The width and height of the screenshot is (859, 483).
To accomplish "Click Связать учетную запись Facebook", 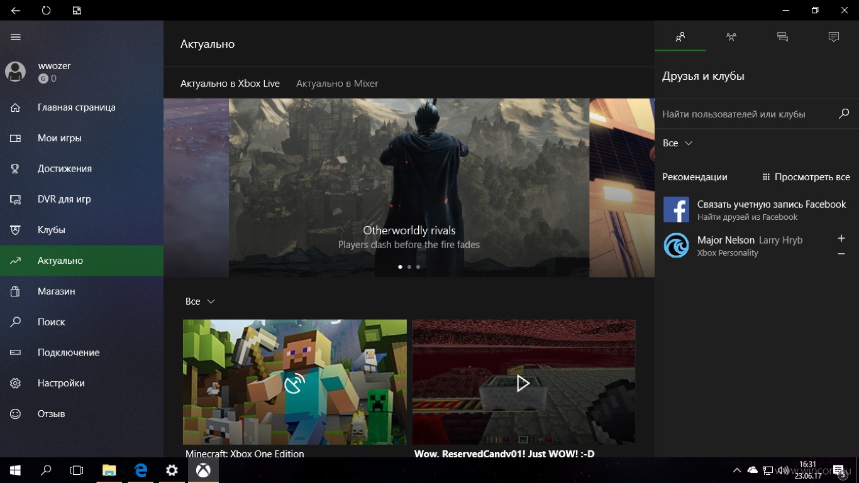I will [x=772, y=204].
